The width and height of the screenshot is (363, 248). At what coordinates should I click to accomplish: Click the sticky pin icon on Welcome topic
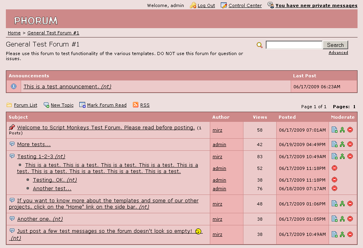pyautogui.click(x=12, y=127)
